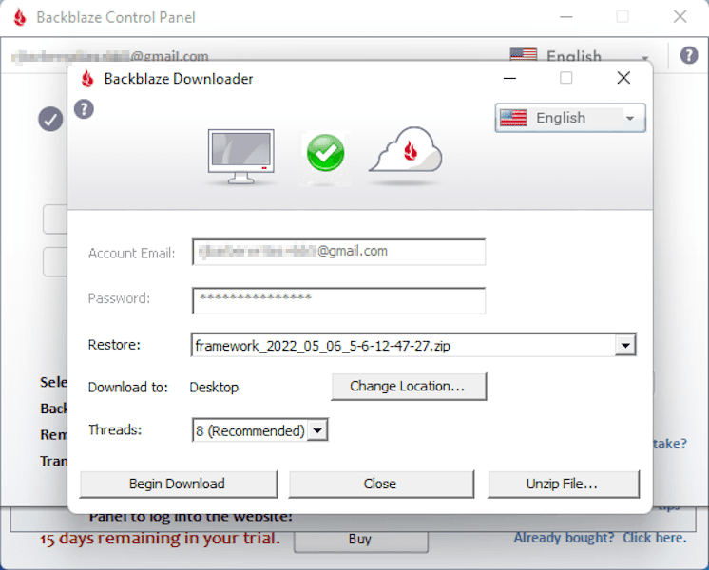
Task: Close the Backblaze Control Panel window
Action: [x=680, y=17]
